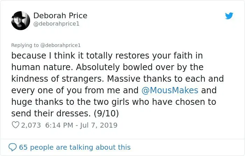
Task: Click the "Replying to" label text
Action: pyautogui.click(x=25, y=45)
